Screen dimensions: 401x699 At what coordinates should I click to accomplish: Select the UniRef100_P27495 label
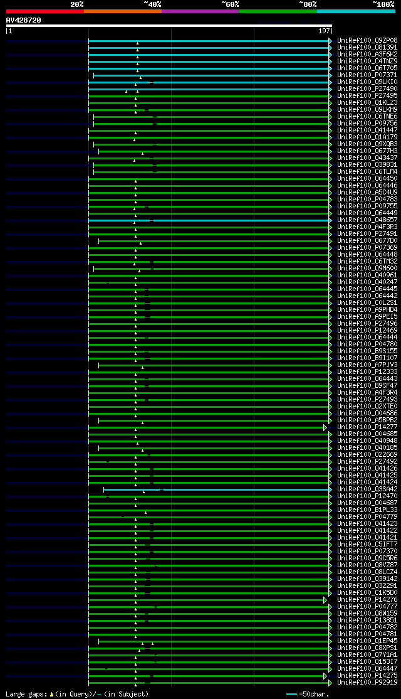point(367,96)
